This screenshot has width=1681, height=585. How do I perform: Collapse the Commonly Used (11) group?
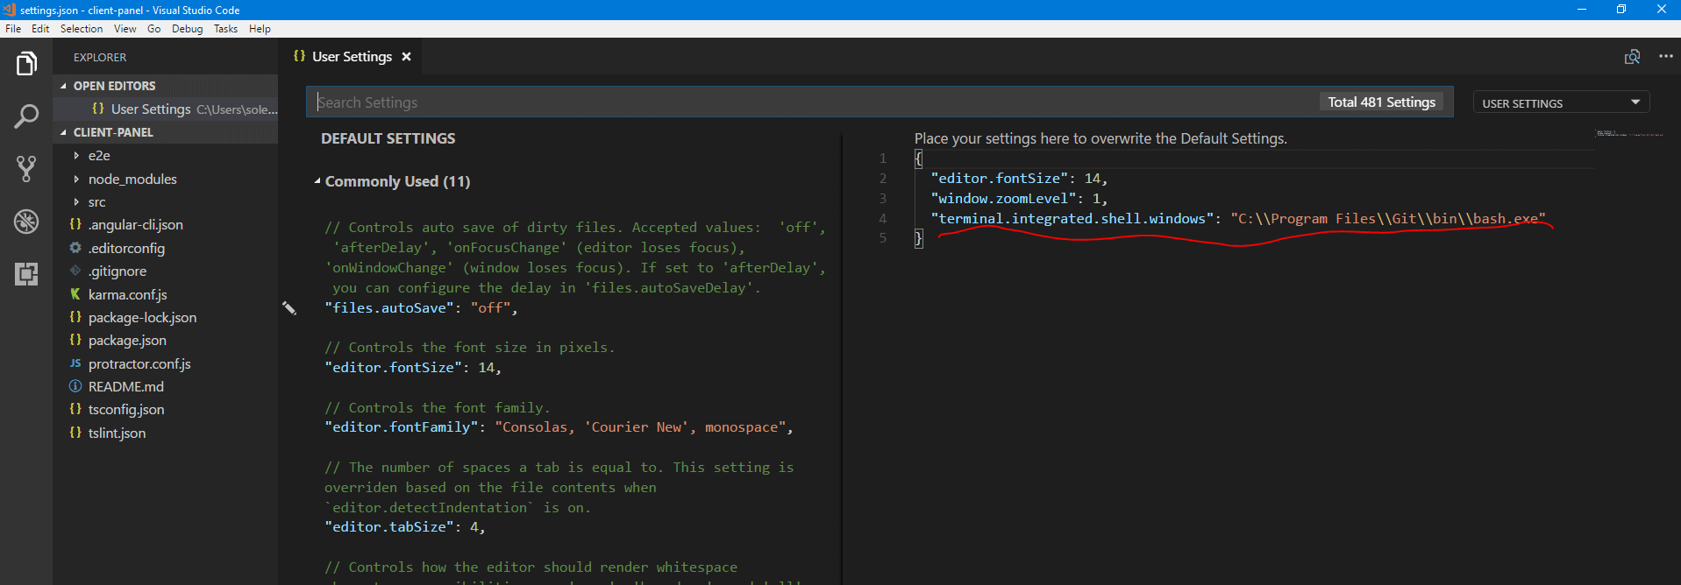click(392, 181)
